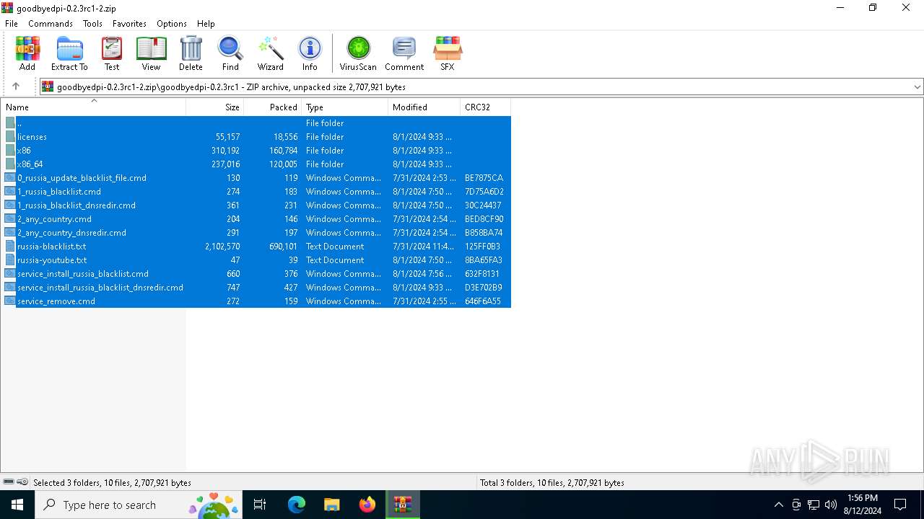Screen dimensions: 924x519
Task: Click the russia-youtube.txt file icon
Action: click(10, 260)
